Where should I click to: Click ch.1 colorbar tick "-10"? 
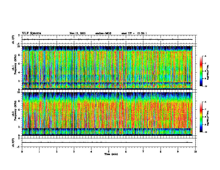click(205, 86)
